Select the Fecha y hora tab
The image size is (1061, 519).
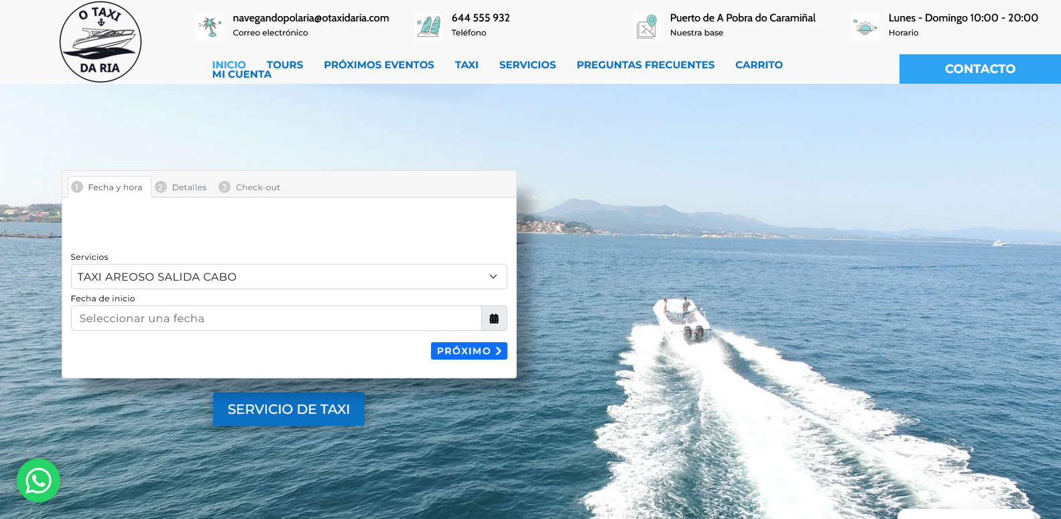coord(109,188)
